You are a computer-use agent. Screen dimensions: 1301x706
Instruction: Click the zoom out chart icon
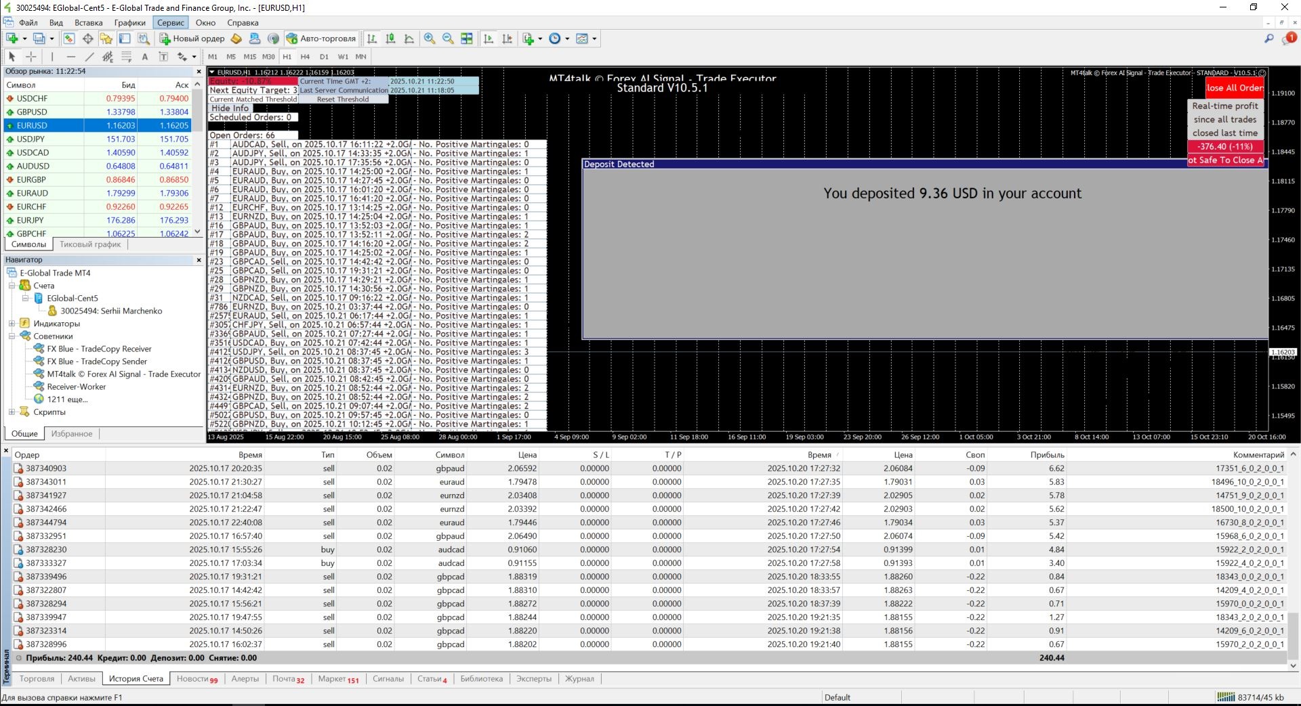(448, 39)
